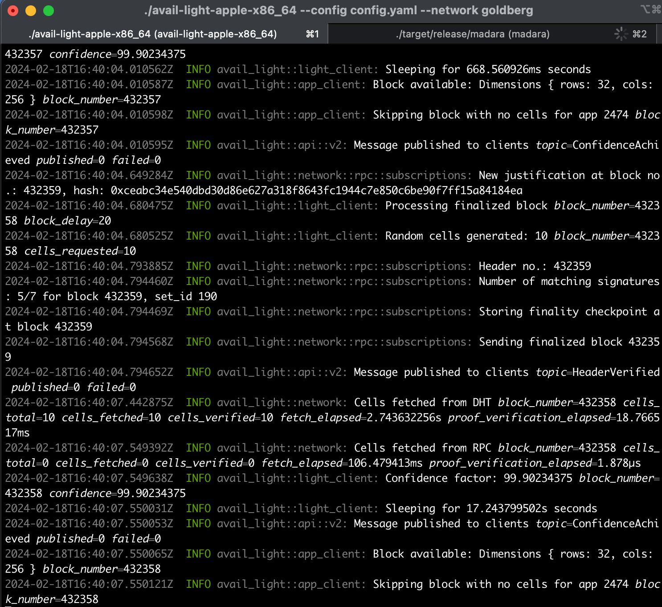Click the text 'Confidence factor: 99.90234375'

pos(478,478)
